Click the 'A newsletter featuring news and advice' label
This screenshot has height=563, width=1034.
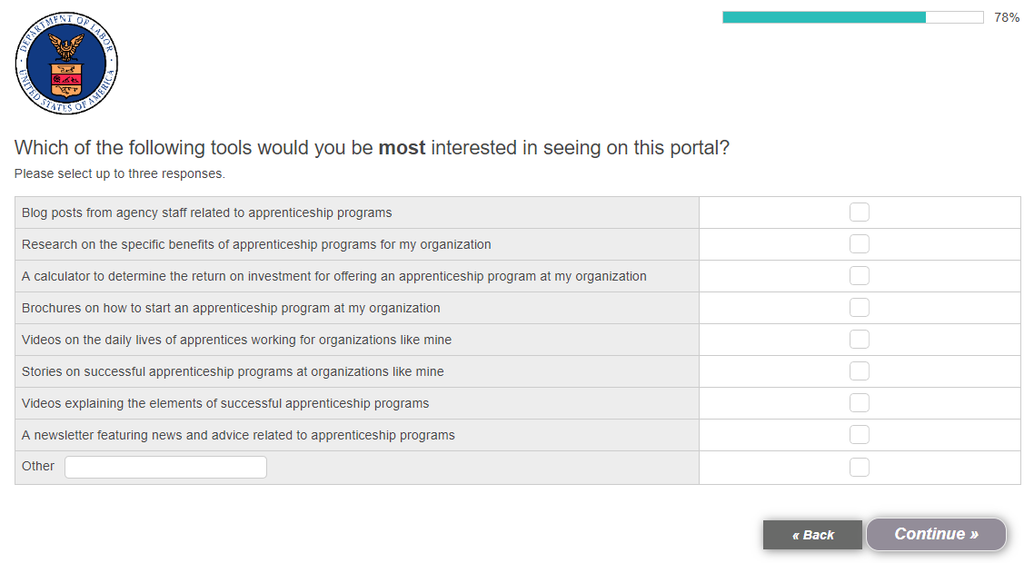tap(238, 435)
